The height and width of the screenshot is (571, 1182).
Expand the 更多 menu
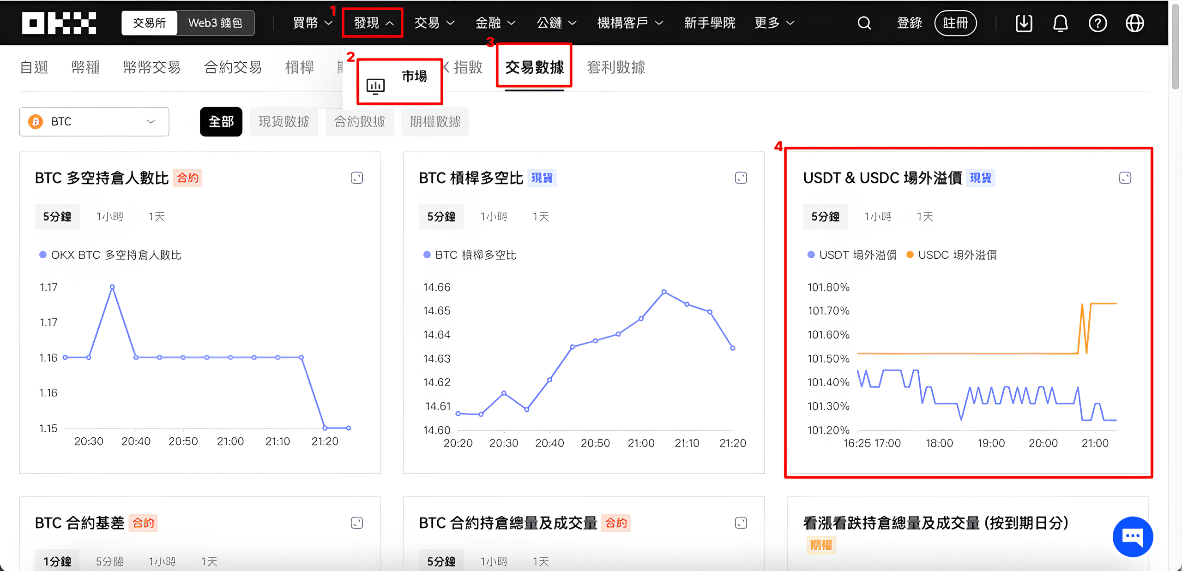tap(774, 23)
